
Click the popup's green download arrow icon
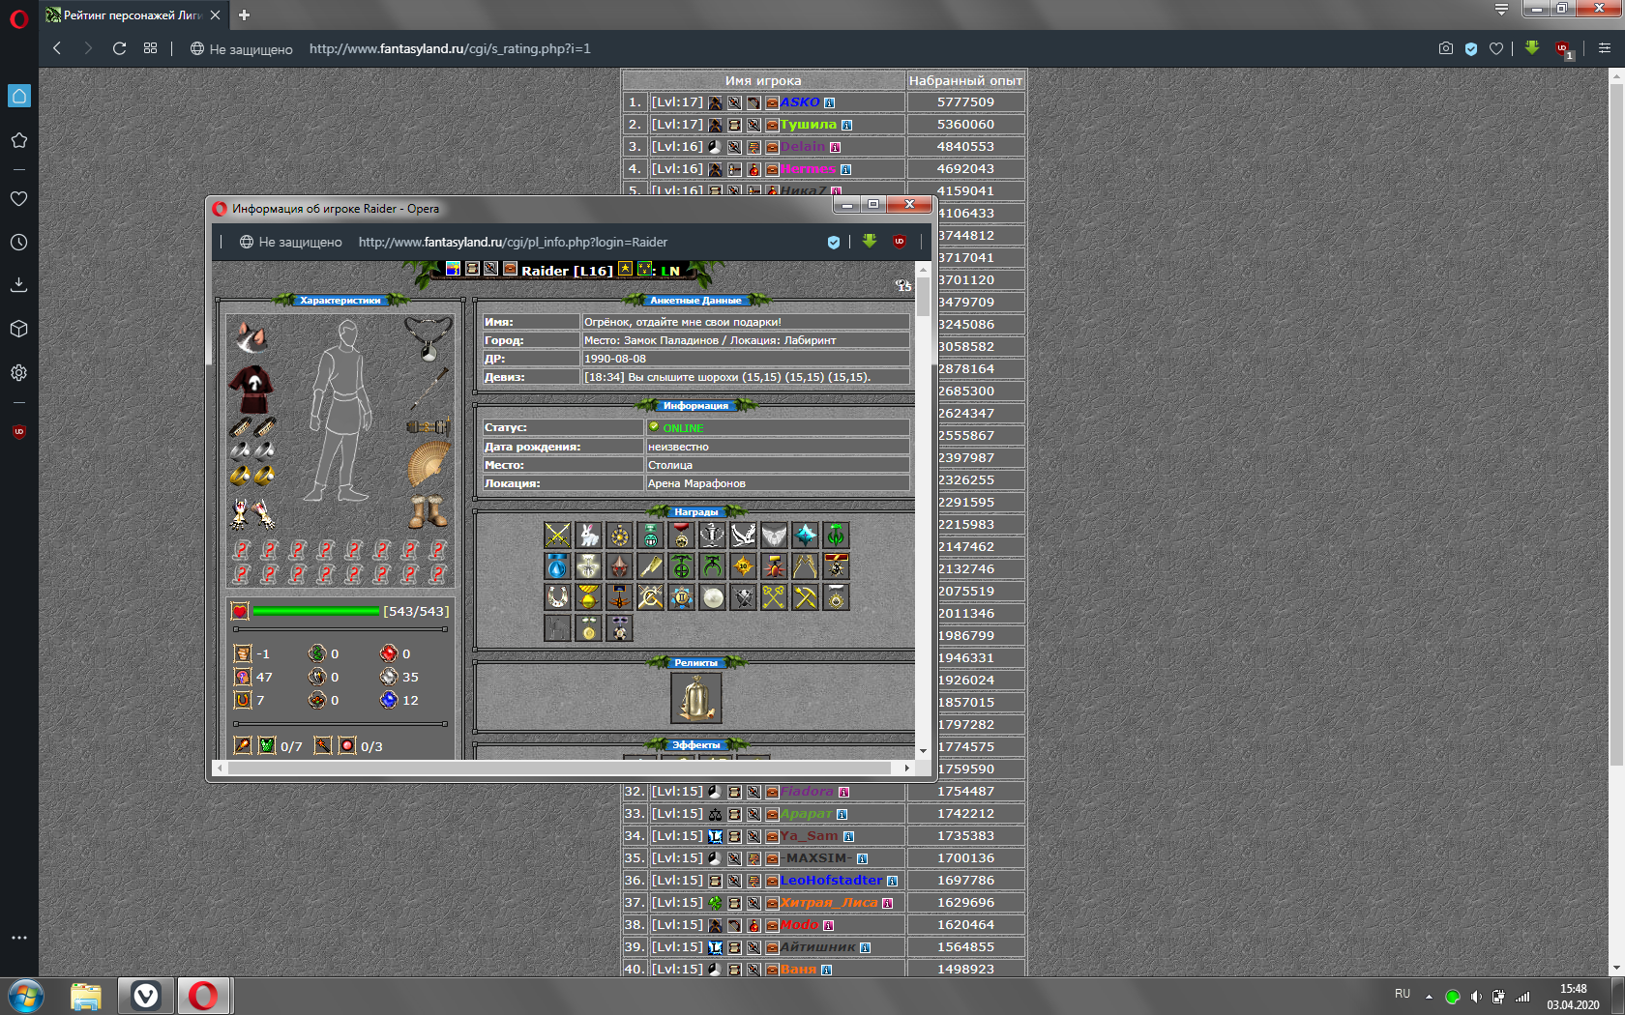870,242
